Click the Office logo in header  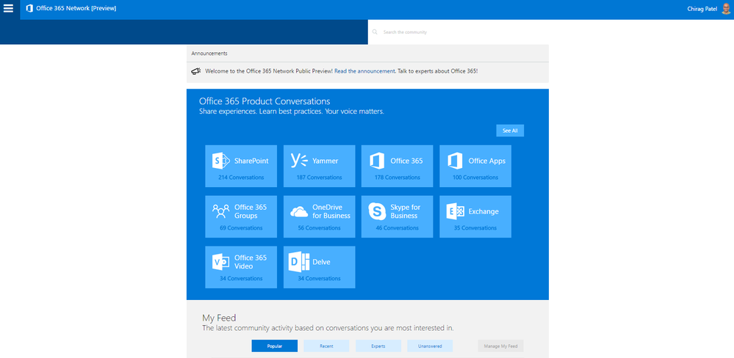29,8
